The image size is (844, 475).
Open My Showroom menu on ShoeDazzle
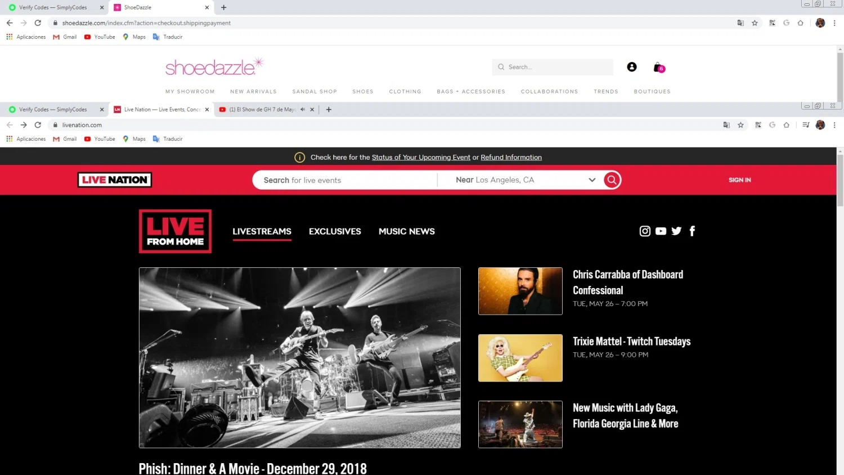click(x=190, y=91)
